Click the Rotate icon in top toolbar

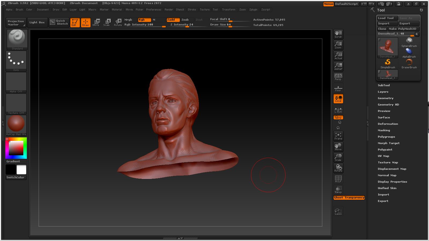pos(118,22)
